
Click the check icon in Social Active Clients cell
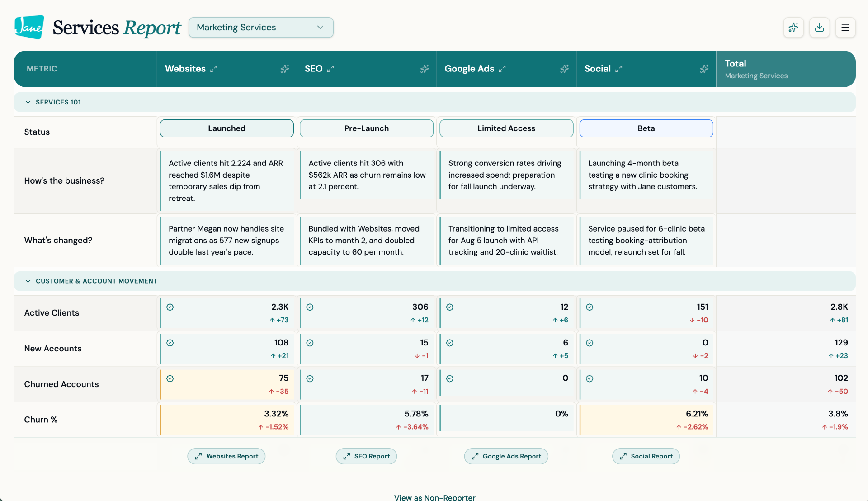[590, 307]
